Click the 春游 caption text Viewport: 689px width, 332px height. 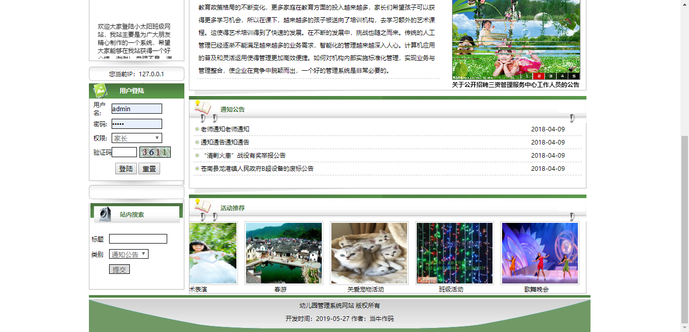(x=280, y=290)
